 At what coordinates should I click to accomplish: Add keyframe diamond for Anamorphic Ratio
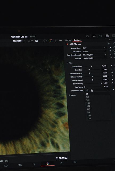(113, 90)
